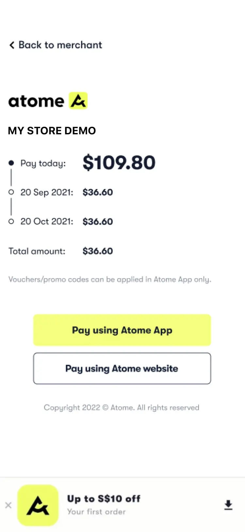Viewport: 245px width, 532px height.
Task: Click the vouchers and promo codes notice
Action: pos(110,279)
